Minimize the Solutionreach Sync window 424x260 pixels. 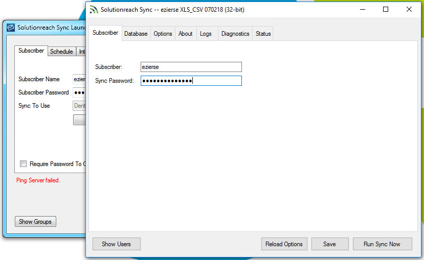(x=362, y=9)
